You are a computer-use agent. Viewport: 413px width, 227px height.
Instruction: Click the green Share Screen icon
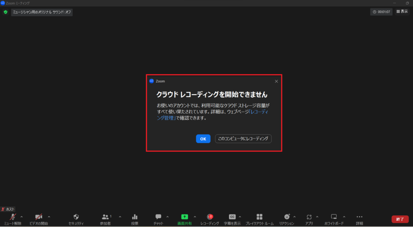(x=185, y=217)
